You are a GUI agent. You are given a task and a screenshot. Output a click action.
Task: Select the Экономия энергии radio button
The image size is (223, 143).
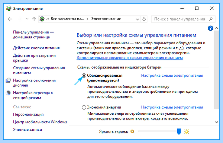pos(84,107)
